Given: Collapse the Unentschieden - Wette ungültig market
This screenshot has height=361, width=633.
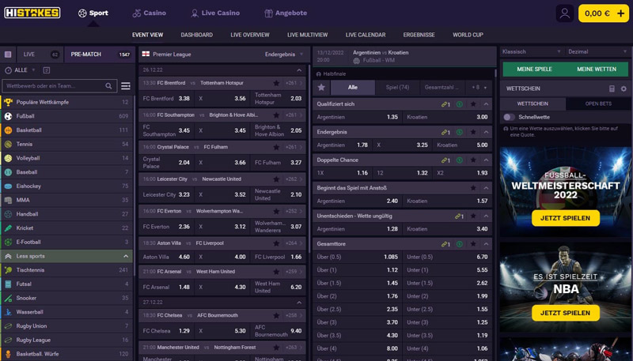Looking at the screenshot, I should (486, 216).
